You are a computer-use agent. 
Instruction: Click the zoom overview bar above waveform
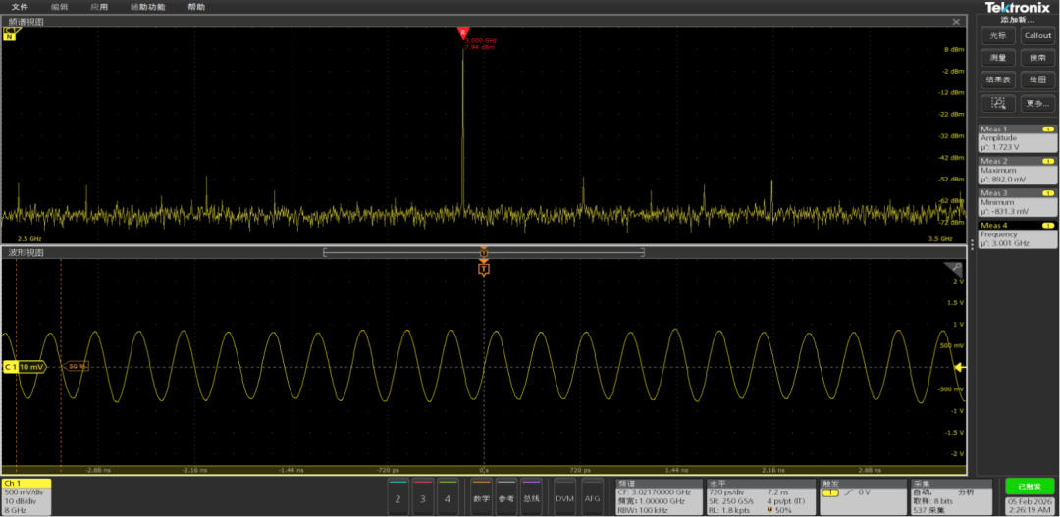(x=483, y=252)
